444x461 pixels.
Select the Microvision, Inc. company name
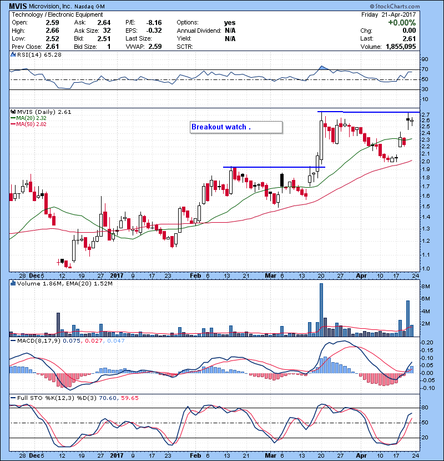[x=51, y=7]
